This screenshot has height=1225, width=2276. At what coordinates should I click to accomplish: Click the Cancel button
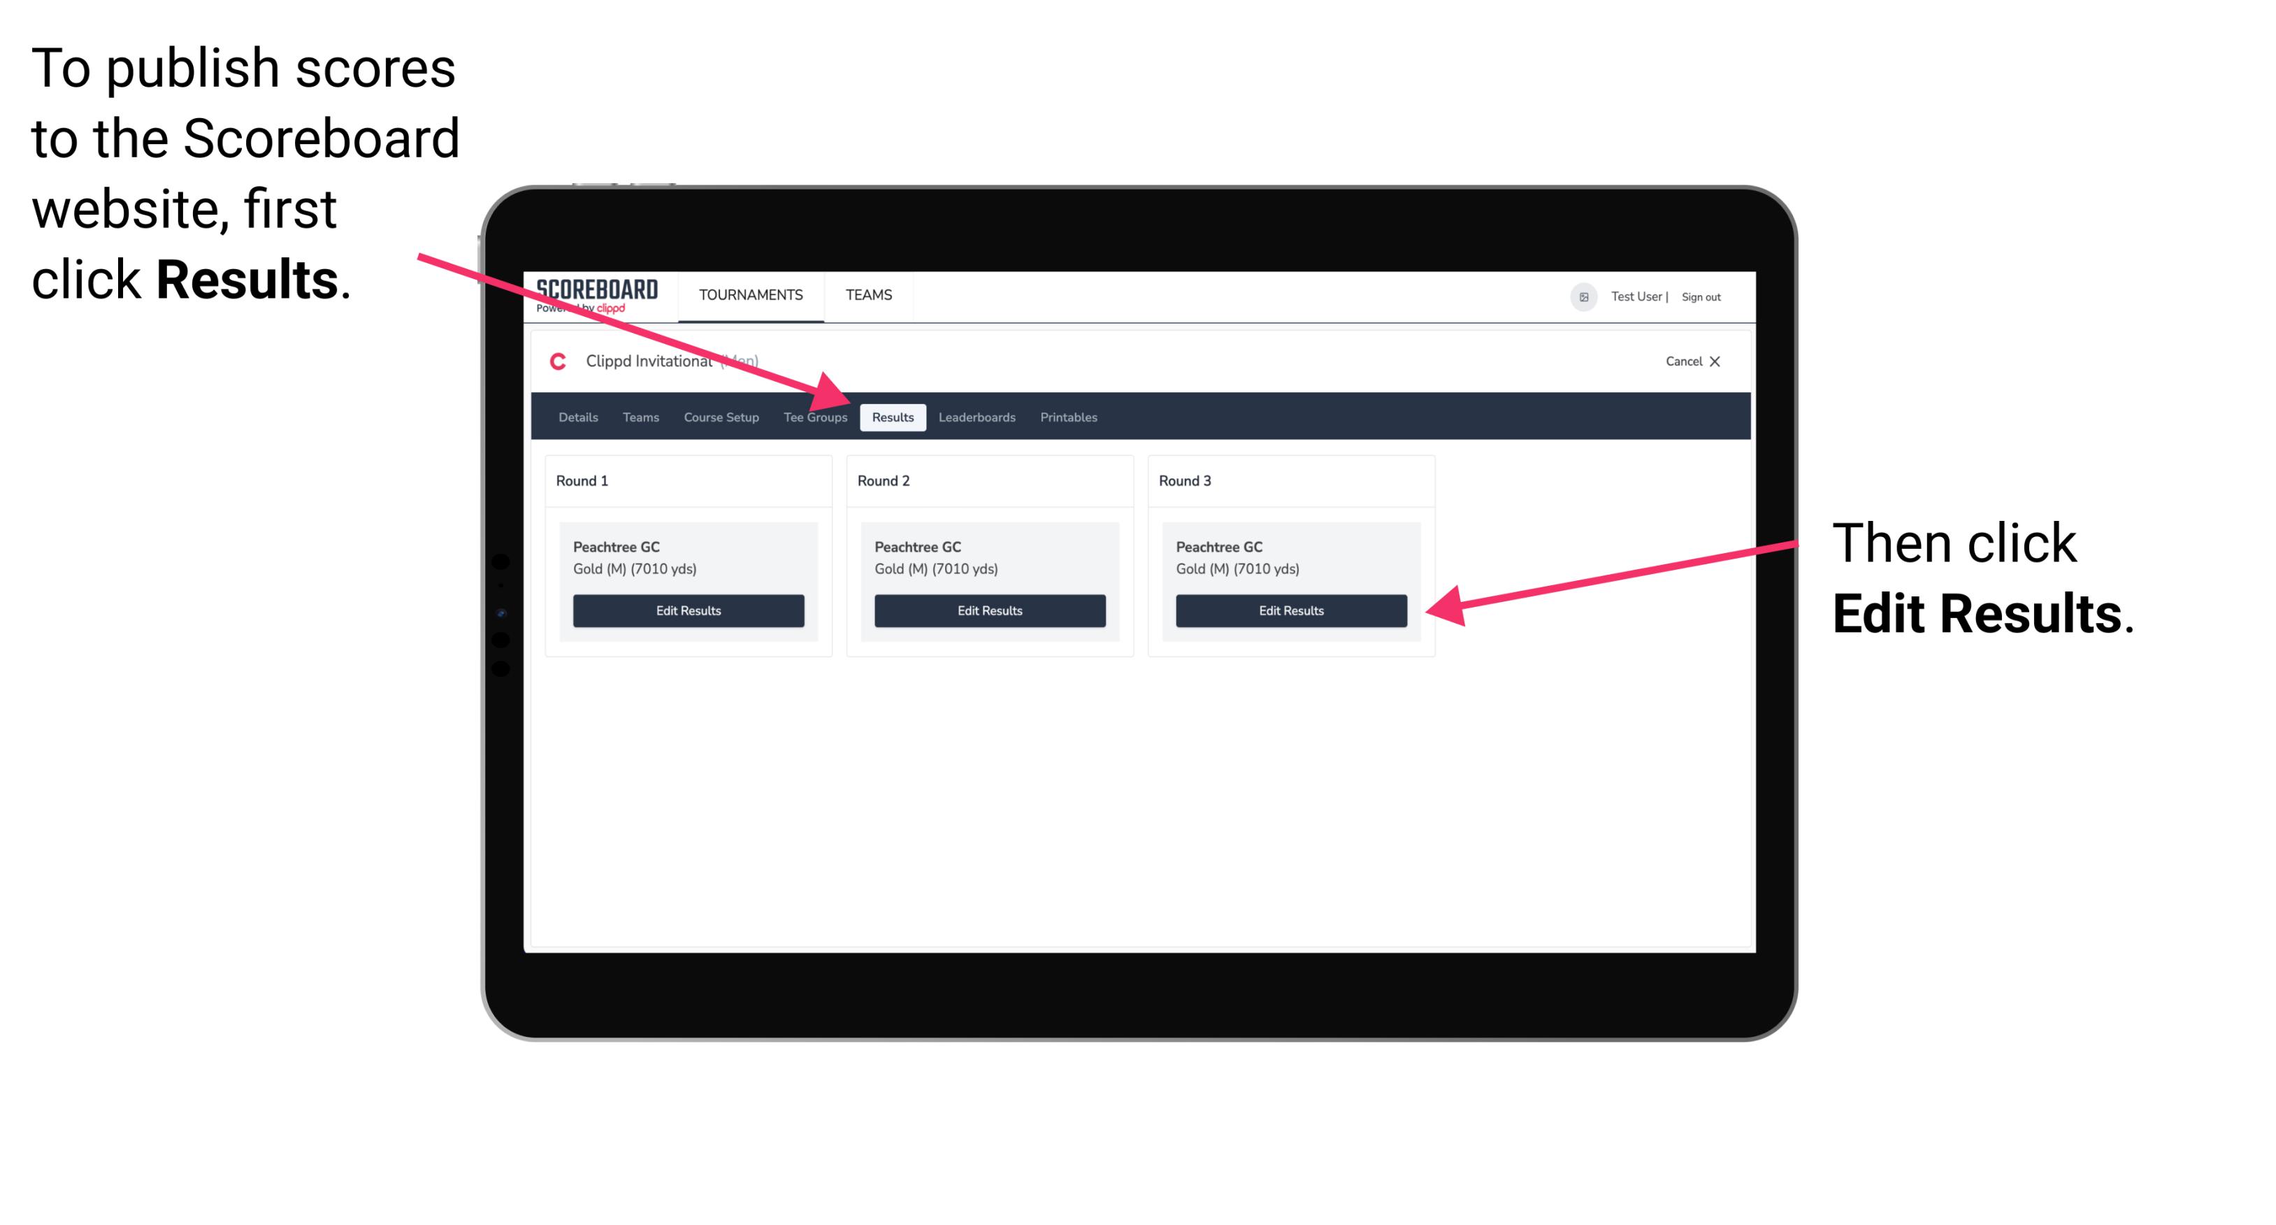tap(1685, 361)
